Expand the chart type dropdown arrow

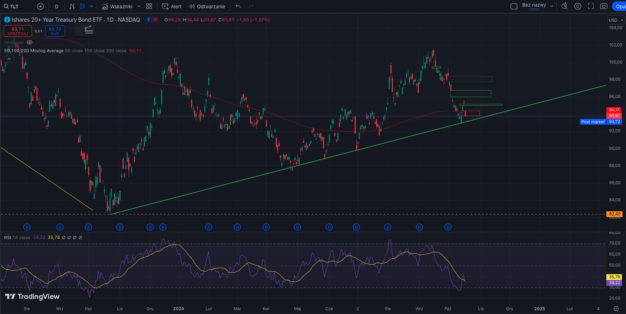pyautogui.click(x=92, y=6)
